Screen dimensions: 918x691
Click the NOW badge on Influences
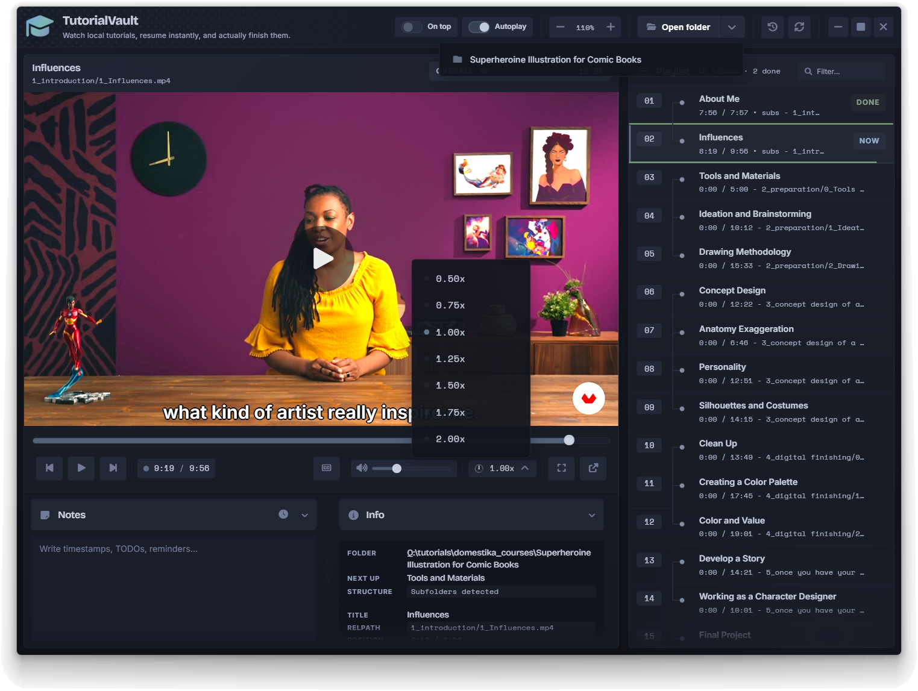[x=869, y=141]
